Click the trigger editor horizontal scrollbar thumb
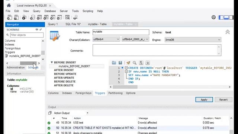238x134 pixels. click(x=125, y=87)
